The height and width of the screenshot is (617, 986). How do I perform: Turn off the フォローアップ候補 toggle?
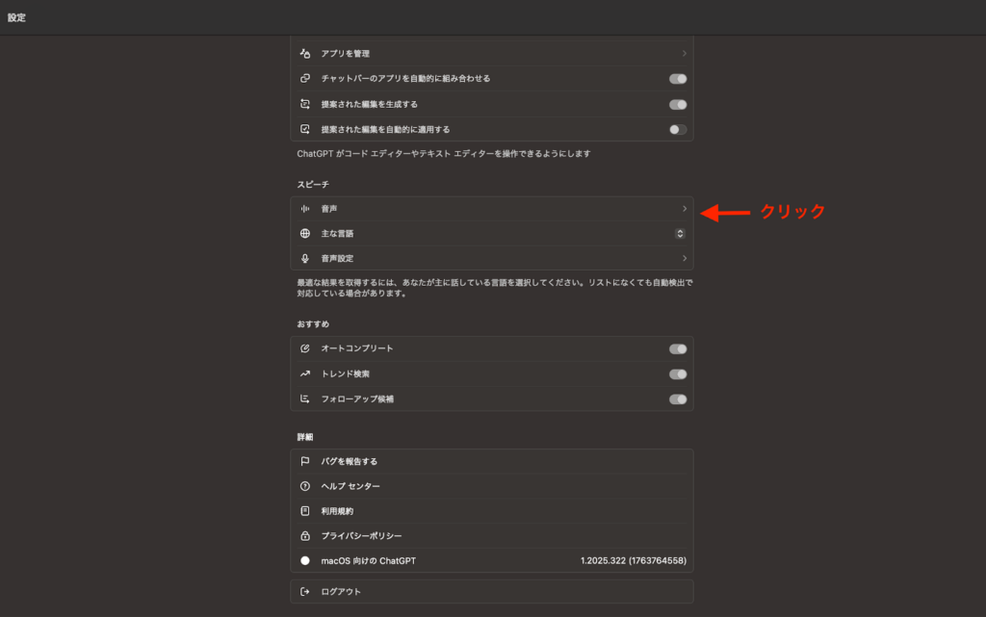[677, 398]
